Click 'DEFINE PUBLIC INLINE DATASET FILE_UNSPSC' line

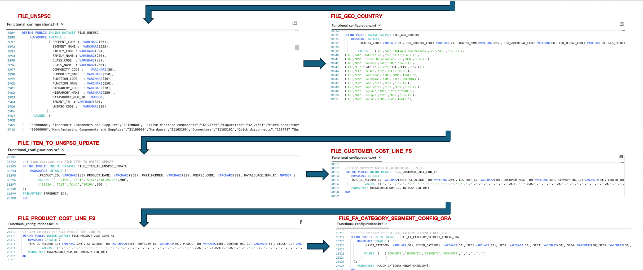60,33
